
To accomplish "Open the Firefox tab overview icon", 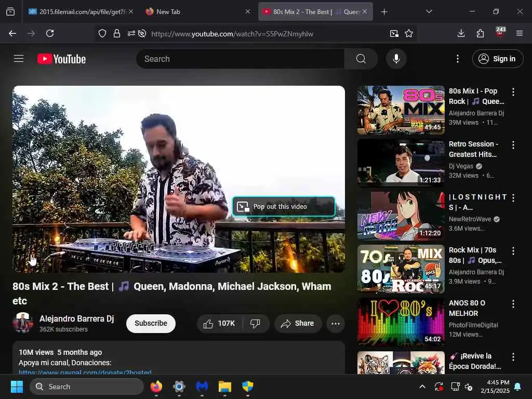I will (x=10, y=12).
